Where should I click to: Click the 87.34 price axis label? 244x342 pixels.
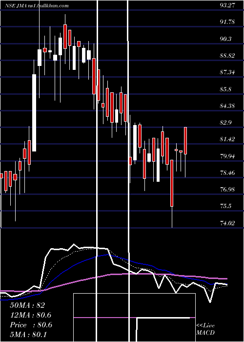click(x=227, y=72)
